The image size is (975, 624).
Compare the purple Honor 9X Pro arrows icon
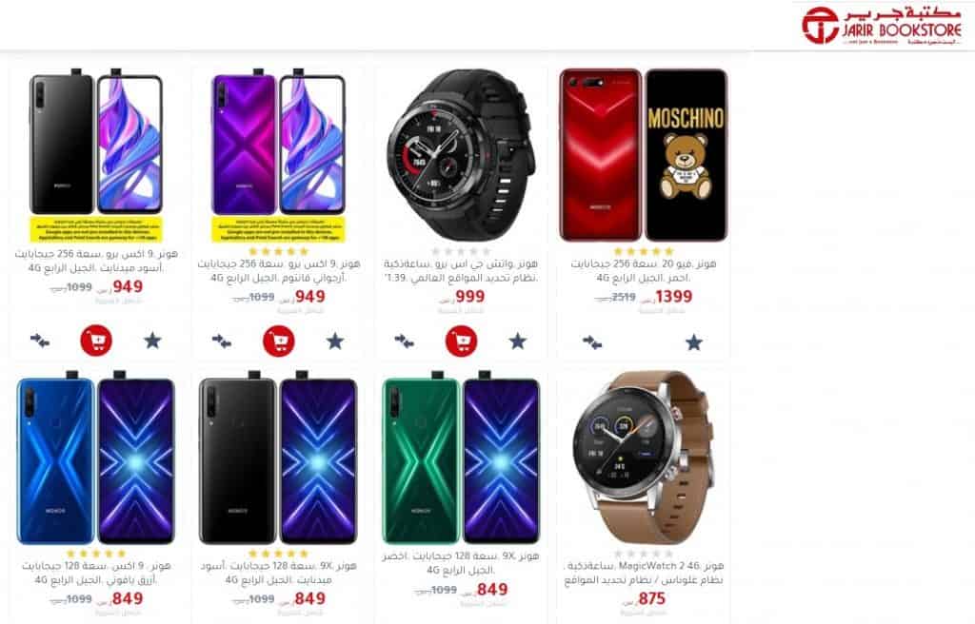(x=222, y=341)
